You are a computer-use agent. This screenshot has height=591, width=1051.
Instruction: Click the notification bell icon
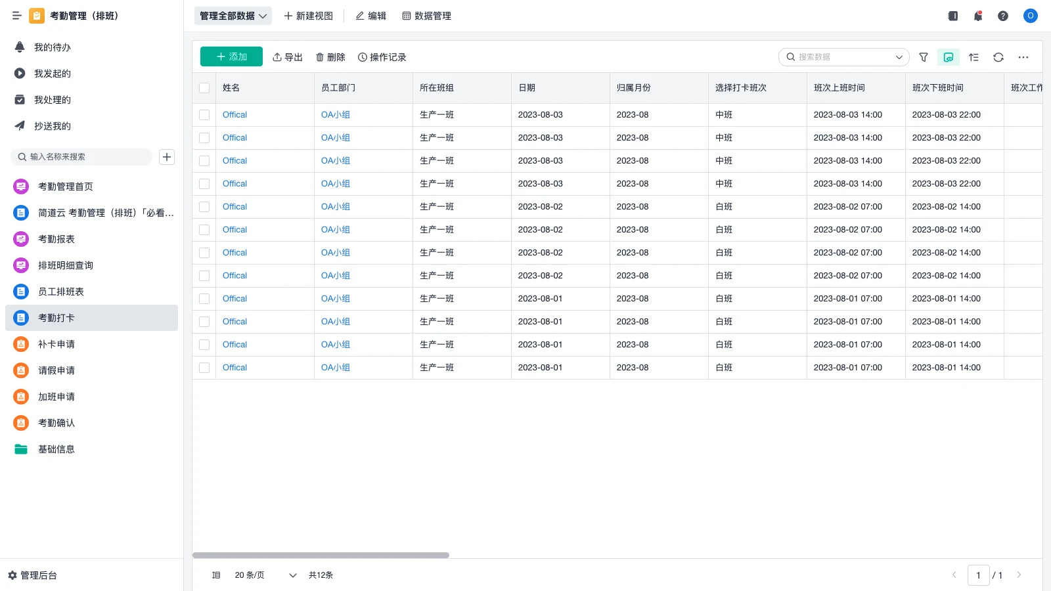point(977,16)
